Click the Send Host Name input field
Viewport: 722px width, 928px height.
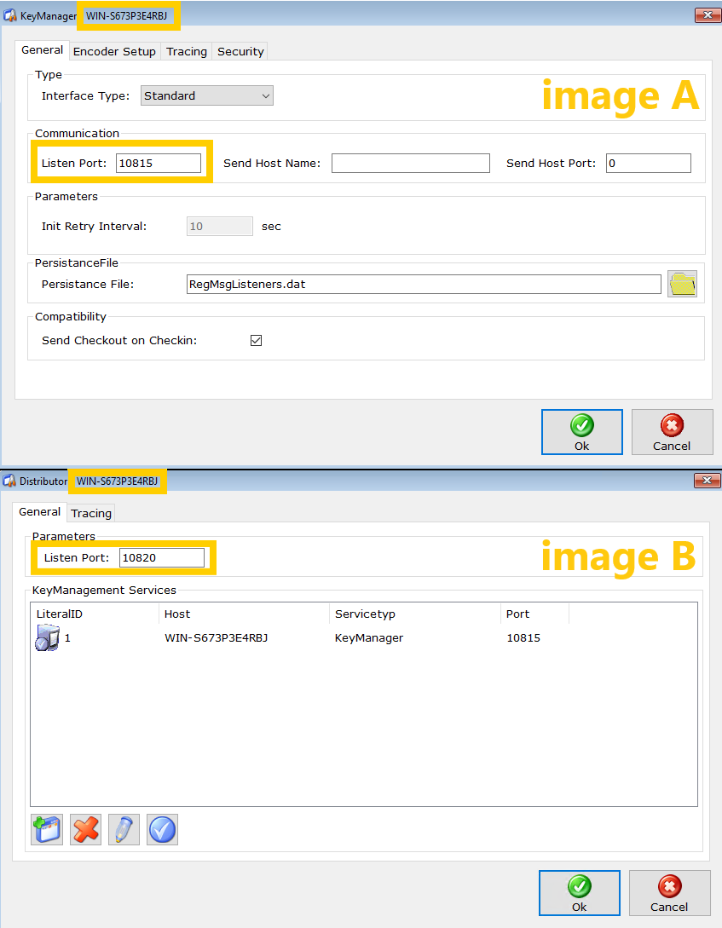[x=410, y=163]
